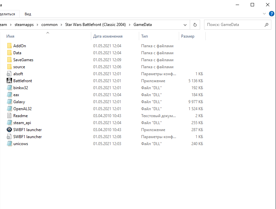Screen dimensions: 276x209
Task: Go to common in the breadcrumb
Action: point(50,25)
